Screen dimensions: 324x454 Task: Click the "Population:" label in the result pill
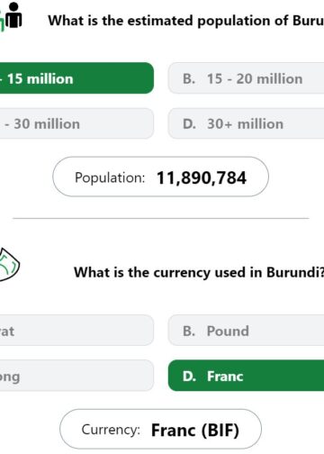110,177
